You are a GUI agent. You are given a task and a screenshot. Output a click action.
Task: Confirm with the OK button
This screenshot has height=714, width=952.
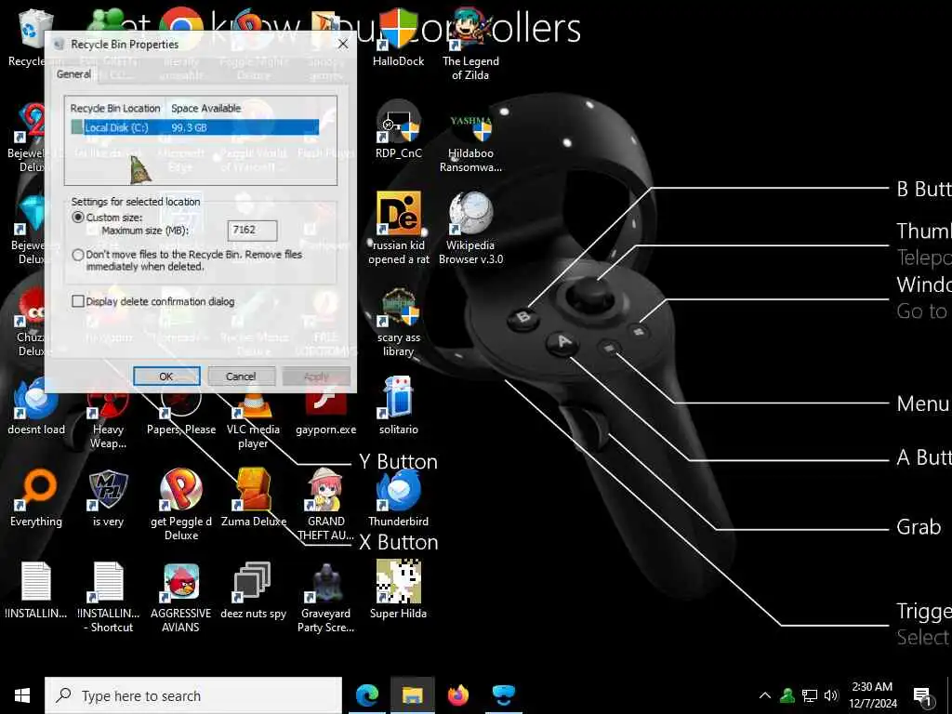coord(166,377)
